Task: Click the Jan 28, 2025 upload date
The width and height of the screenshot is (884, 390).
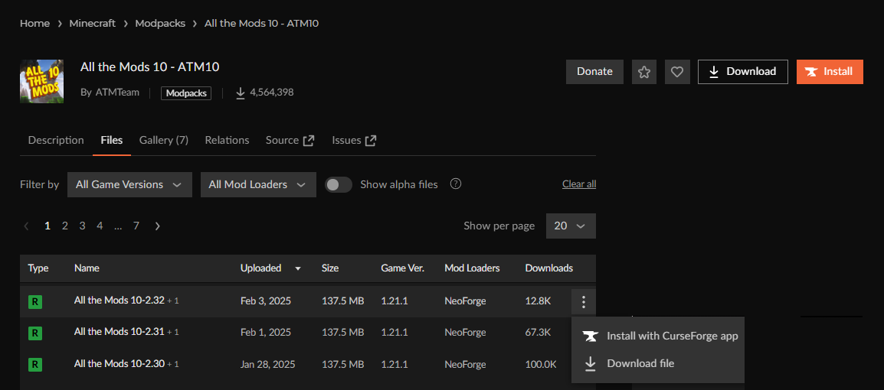Action: tap(269, 364)
